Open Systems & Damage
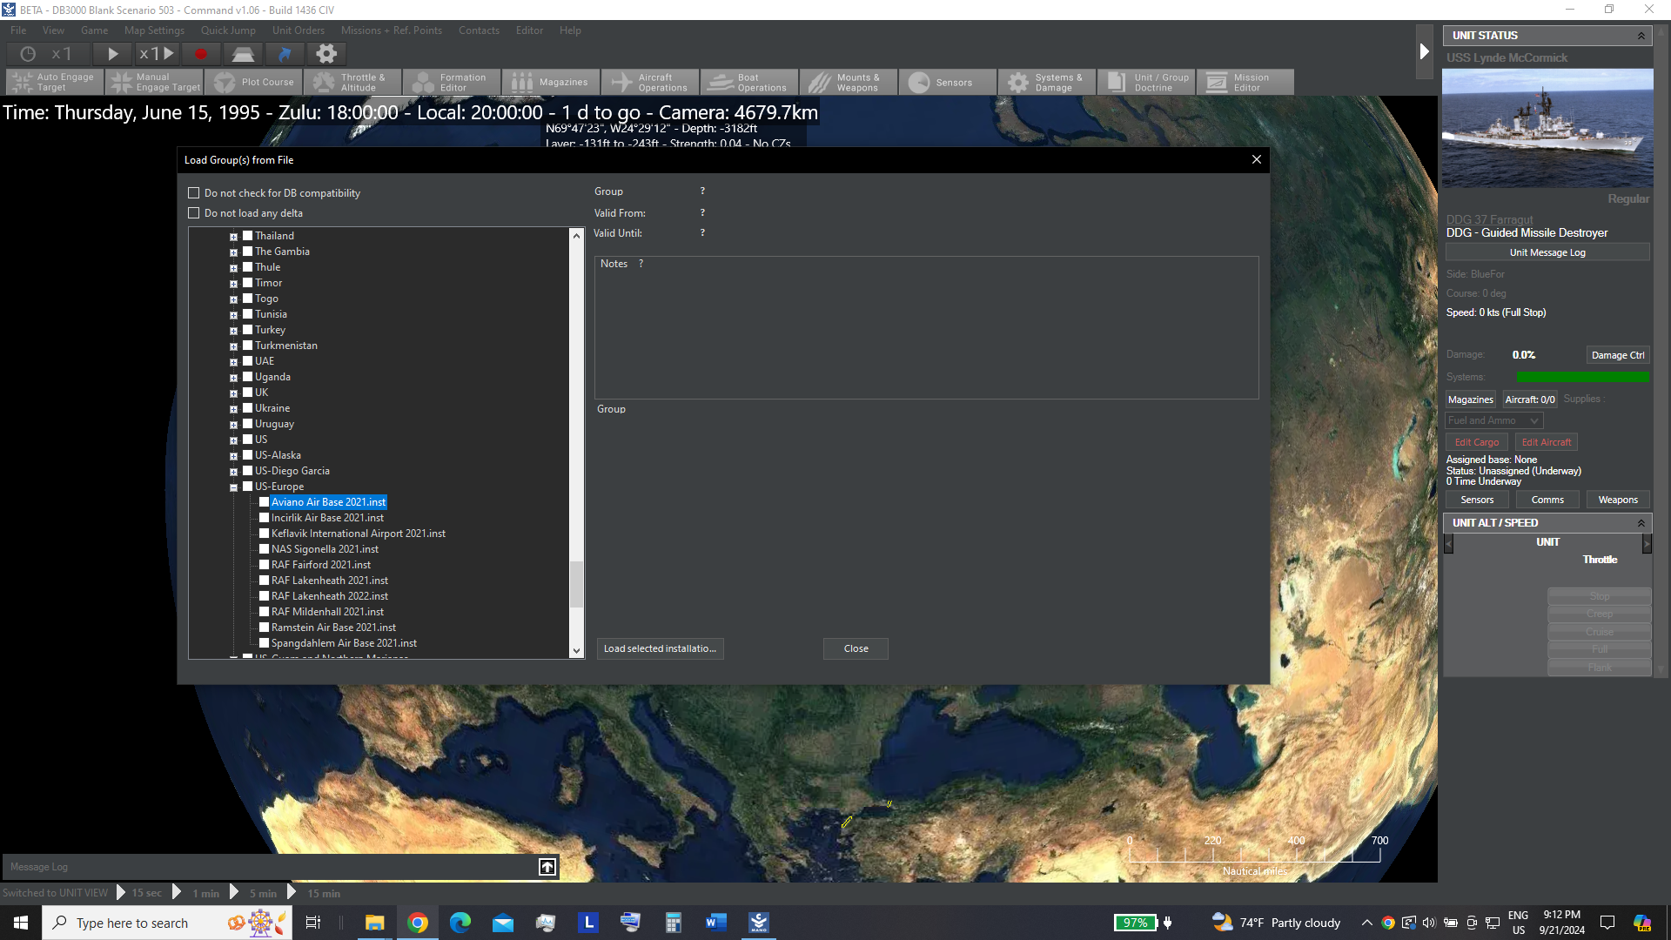This screenshot has width=1671, height=940. pyautogui.click(x=1047, y=82)
